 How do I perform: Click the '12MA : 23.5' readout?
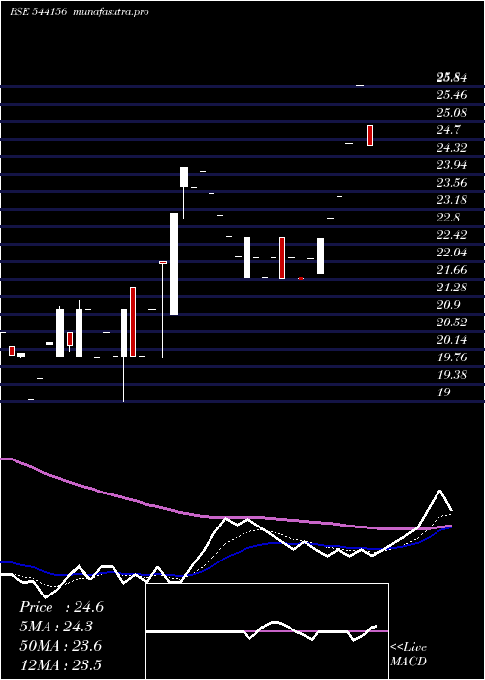(60, 664)
